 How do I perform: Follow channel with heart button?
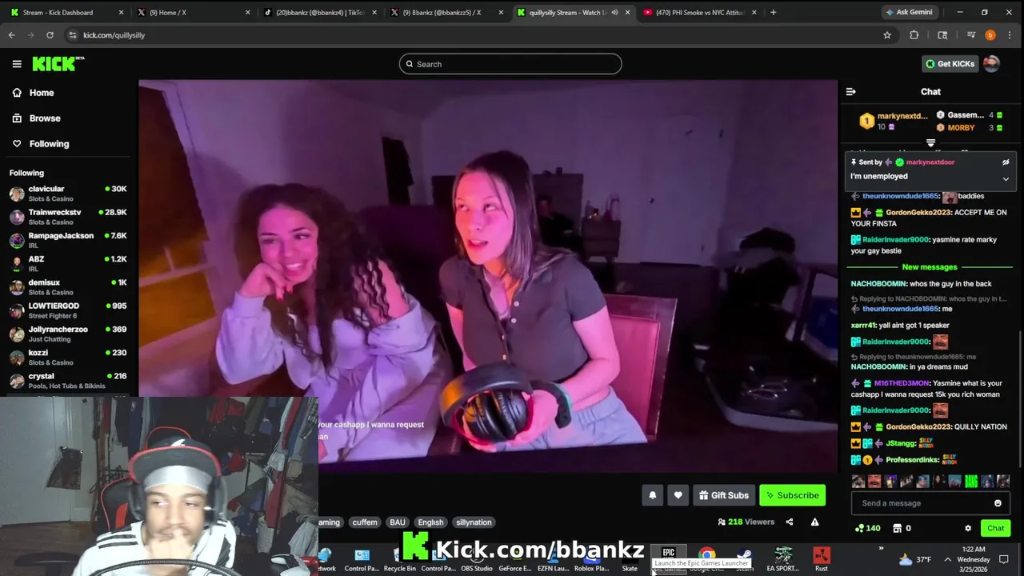[678, 495]
